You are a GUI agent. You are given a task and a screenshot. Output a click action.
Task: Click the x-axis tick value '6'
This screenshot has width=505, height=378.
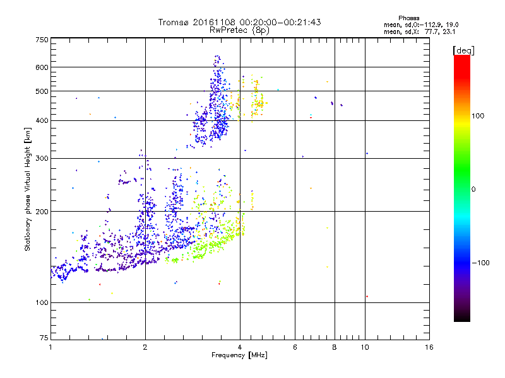[295, 347]
